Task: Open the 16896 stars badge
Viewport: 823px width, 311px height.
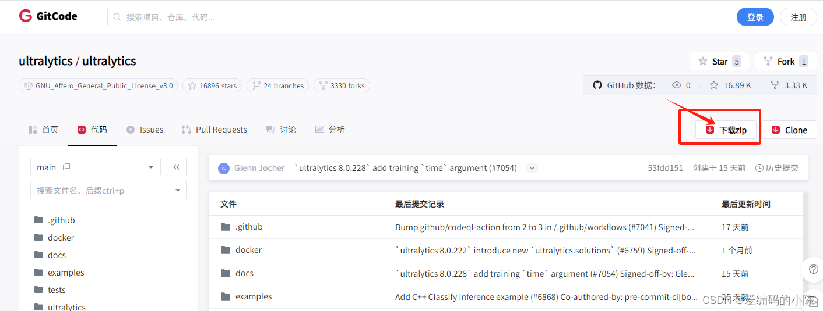Action: tap(212, 85)
